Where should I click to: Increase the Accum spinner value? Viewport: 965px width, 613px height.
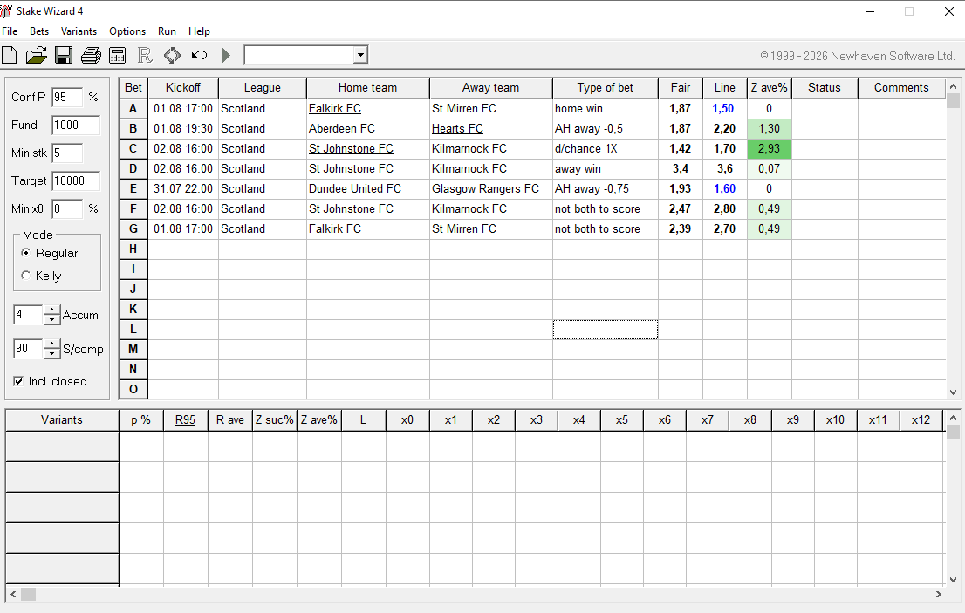[x=52, y=310]
